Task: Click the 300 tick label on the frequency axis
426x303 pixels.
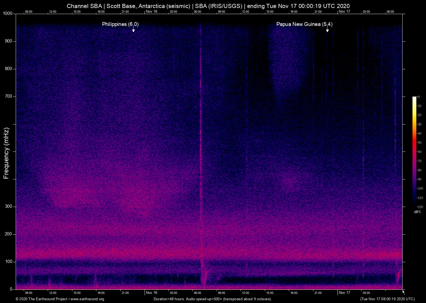Action: (x=9, y=206)
